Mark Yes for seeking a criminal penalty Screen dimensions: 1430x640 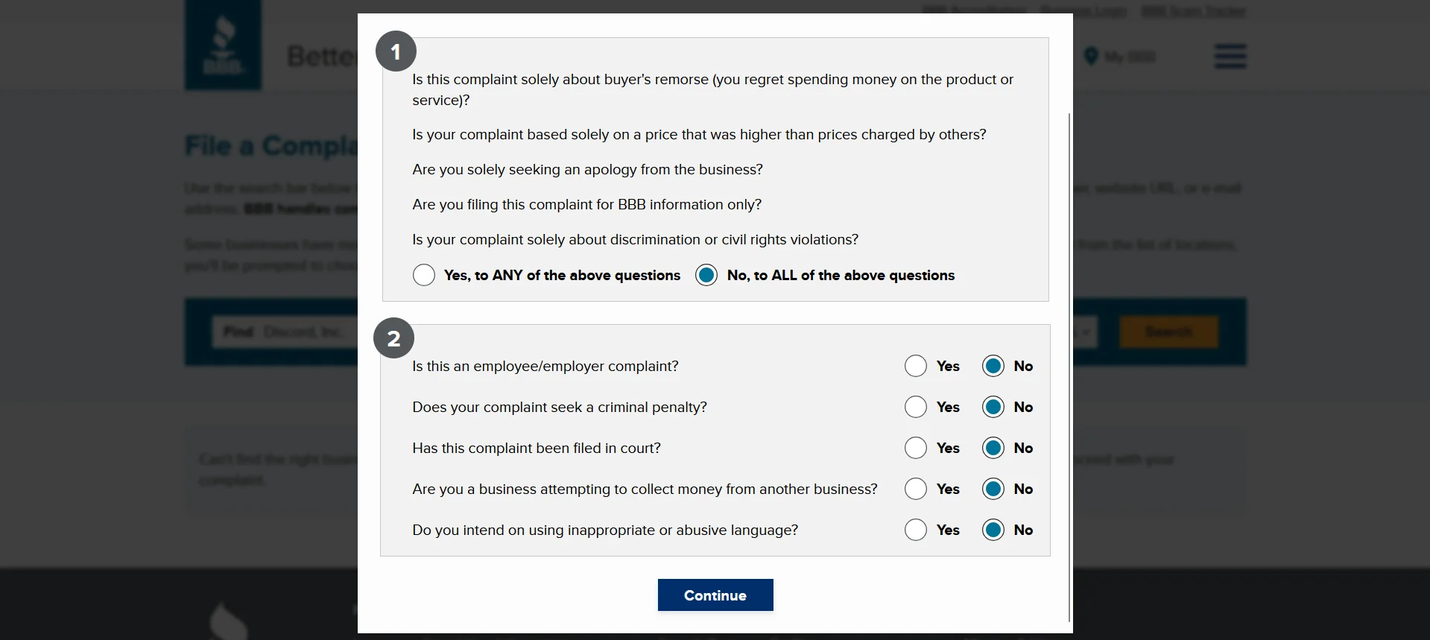click(916, 408)
